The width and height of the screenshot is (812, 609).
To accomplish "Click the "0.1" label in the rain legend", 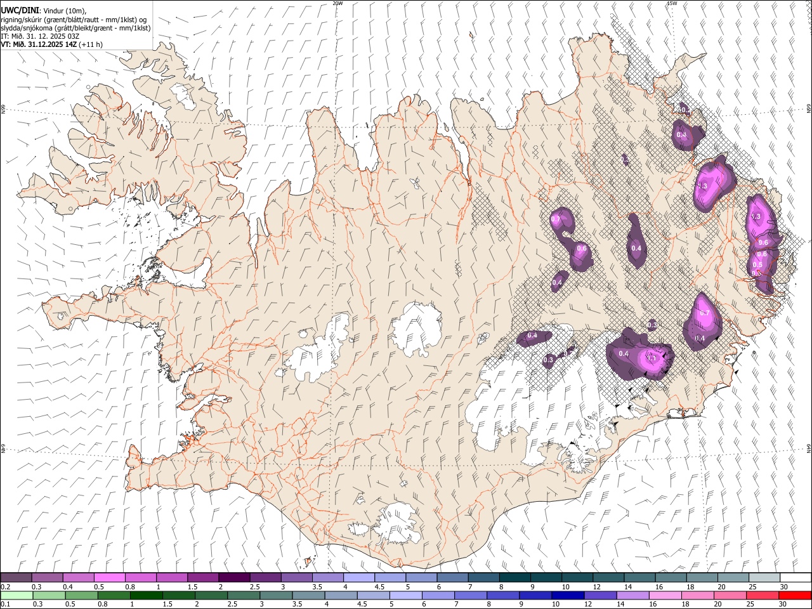I will (x=6, y=605).
